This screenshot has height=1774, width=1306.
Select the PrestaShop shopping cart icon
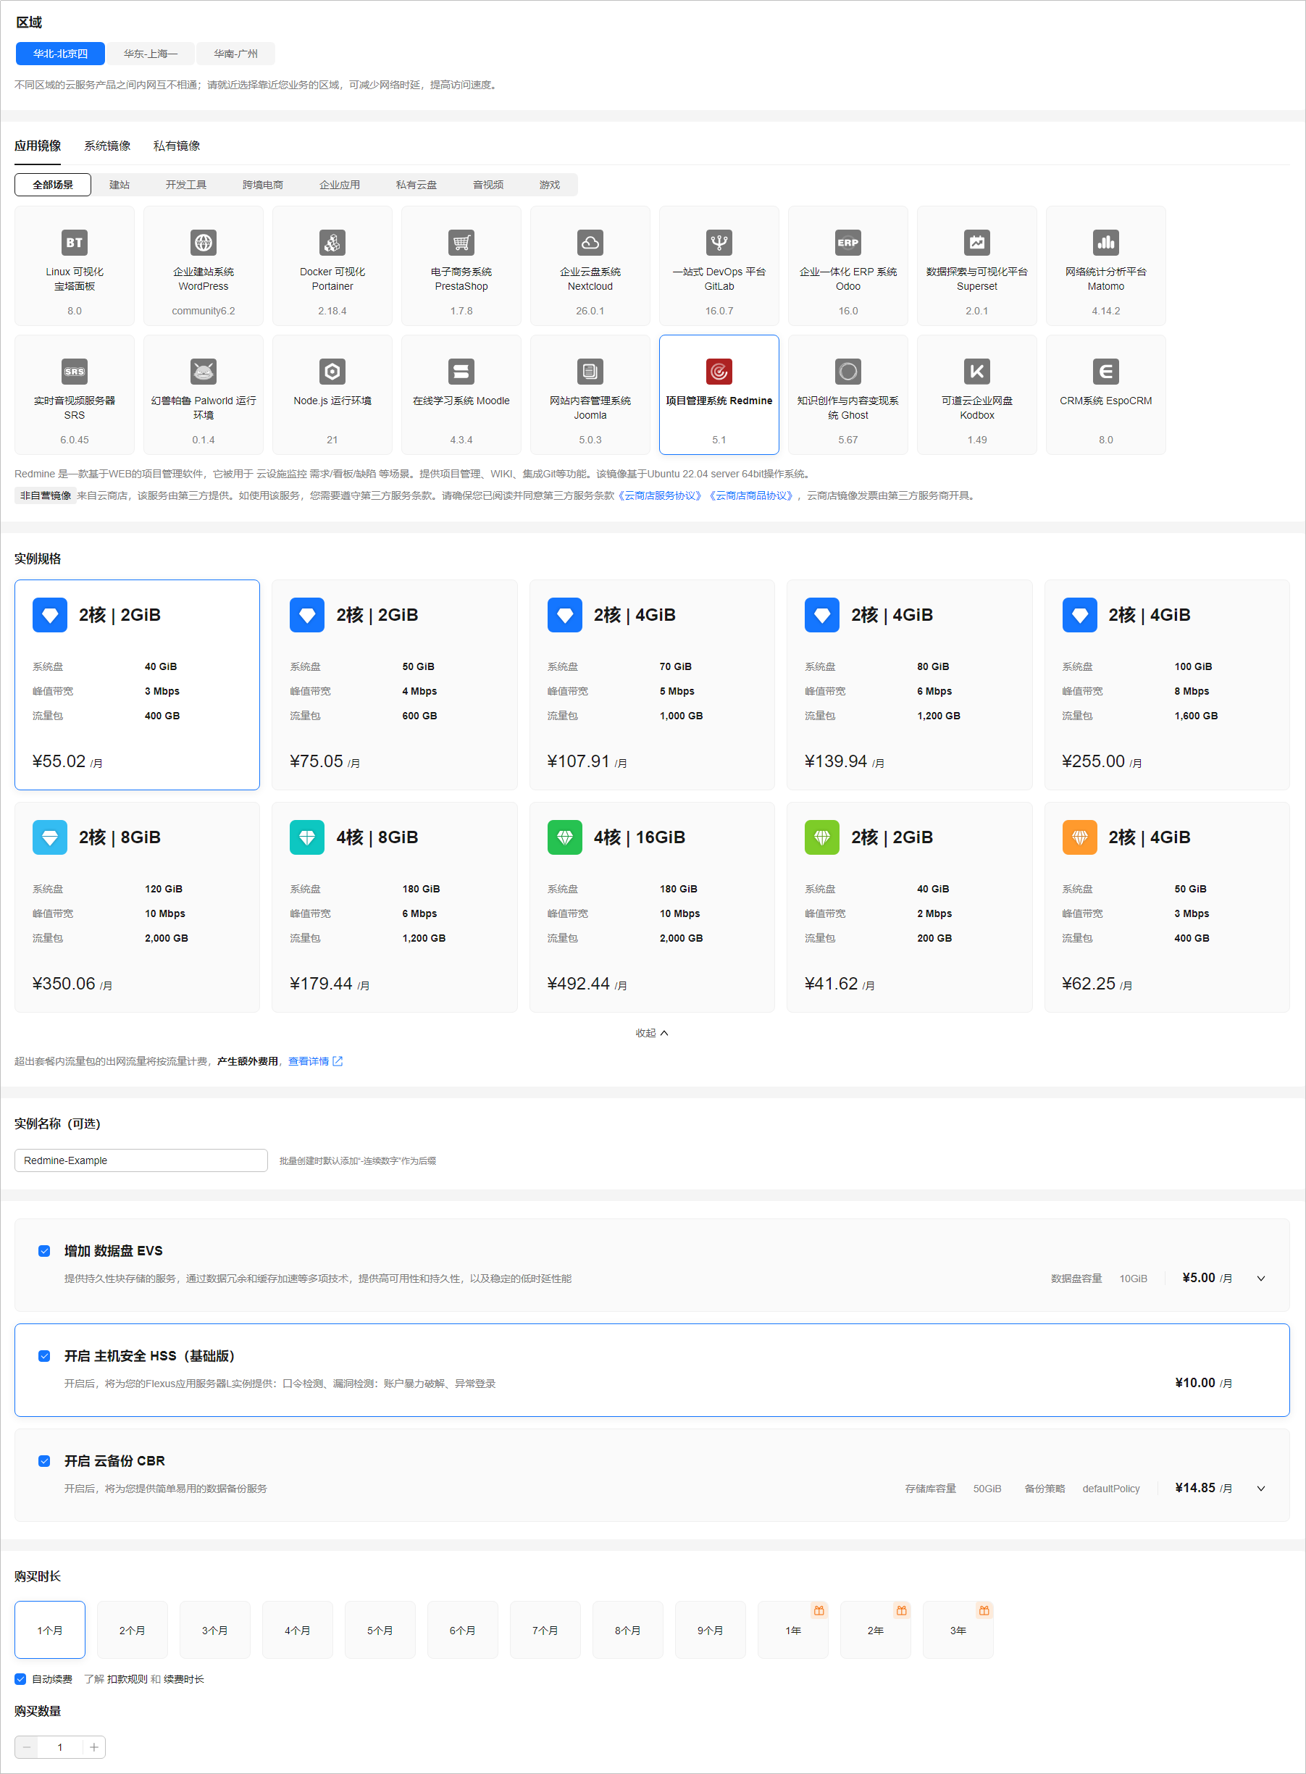pos(461,243)
